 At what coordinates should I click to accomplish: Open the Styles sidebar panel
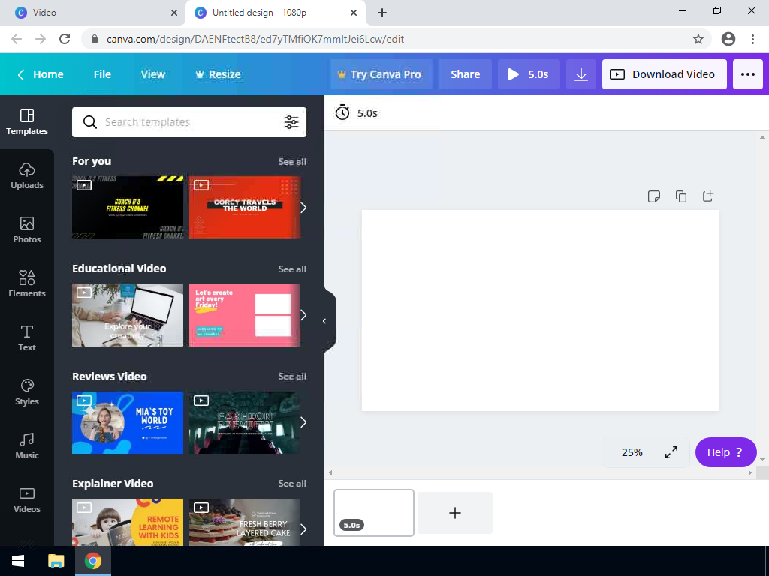(x=27, y=391)
